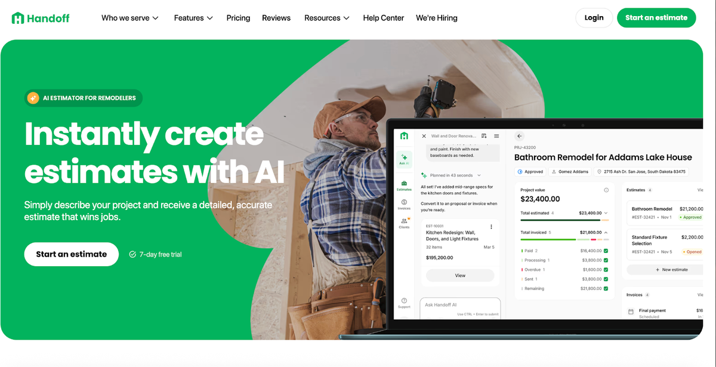Open the three-dot menu on the Kitchen Redesign card
Viewport: 716px width, 367px height.
[x=491, y=227]
